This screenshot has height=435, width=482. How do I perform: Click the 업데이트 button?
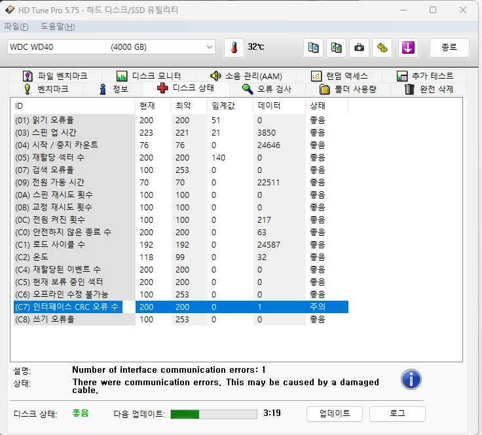(x=335, y=414)
